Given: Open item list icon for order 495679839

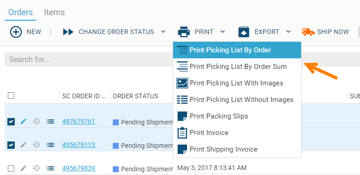Looking at the screenshot, I should coord(50,169).
